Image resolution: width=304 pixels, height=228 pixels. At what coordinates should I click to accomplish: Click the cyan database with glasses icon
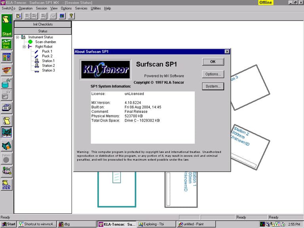pyautogui.click(x=7, y=83)
